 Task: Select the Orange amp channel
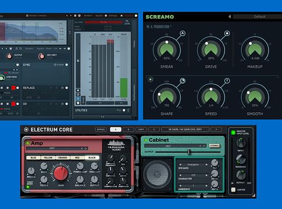point(62,157)
